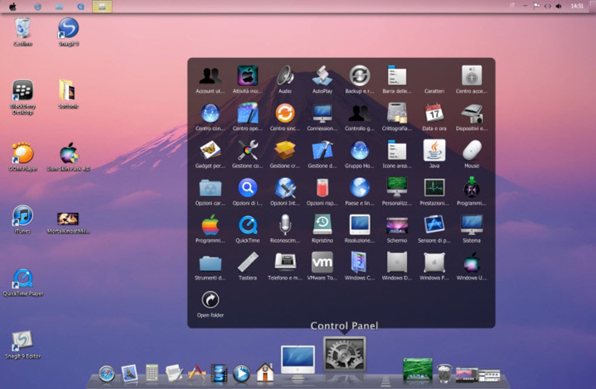This screenshot has height=389, width=596.
Task: Open the green grass picture dock icon
Action: coord(417,370)
